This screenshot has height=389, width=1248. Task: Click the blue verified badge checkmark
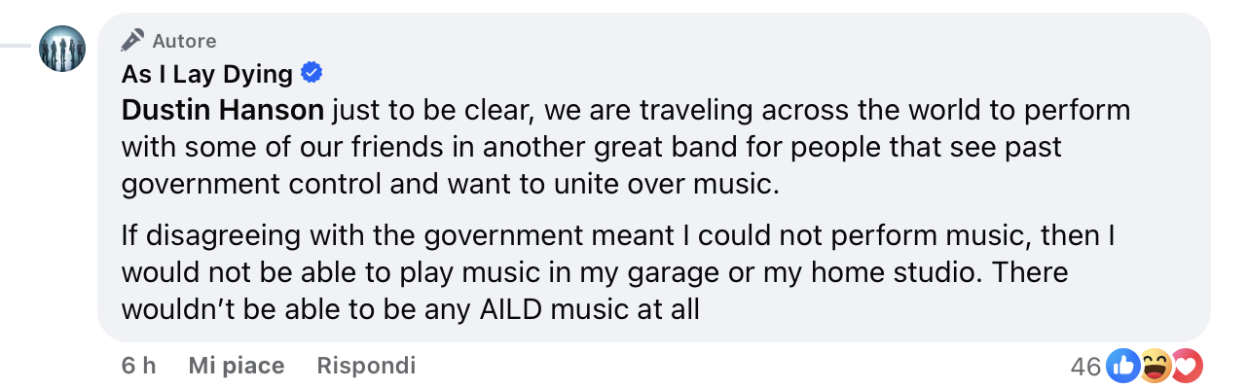click(312, 73)
